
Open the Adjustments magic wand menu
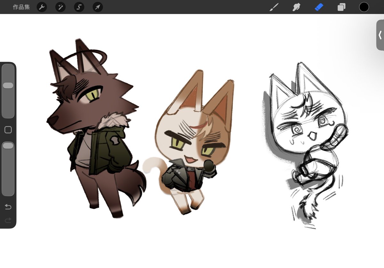pos(60,7)
